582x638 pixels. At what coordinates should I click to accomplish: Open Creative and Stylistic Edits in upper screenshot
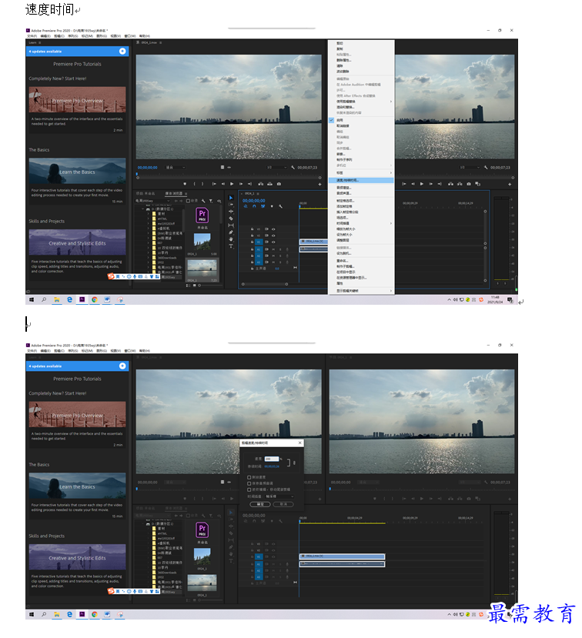click(x=77, y=242)
